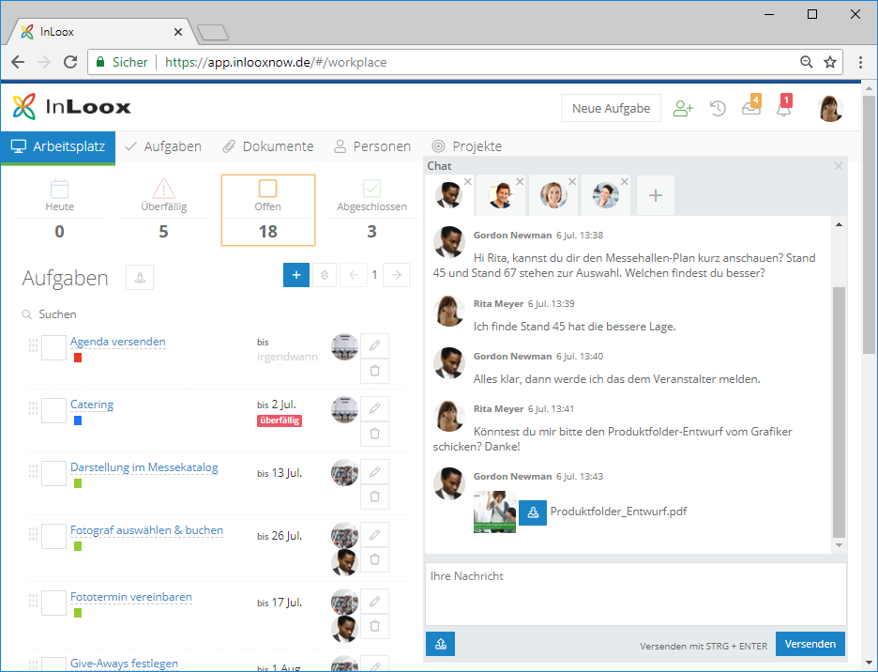878x672 pixels.
Task: Open the notifications bell icon
Action: point(784,106)
